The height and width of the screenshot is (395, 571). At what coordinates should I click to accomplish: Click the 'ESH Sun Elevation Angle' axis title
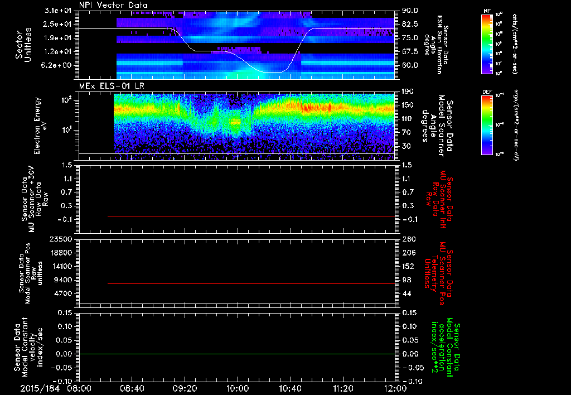pos(436,46)
